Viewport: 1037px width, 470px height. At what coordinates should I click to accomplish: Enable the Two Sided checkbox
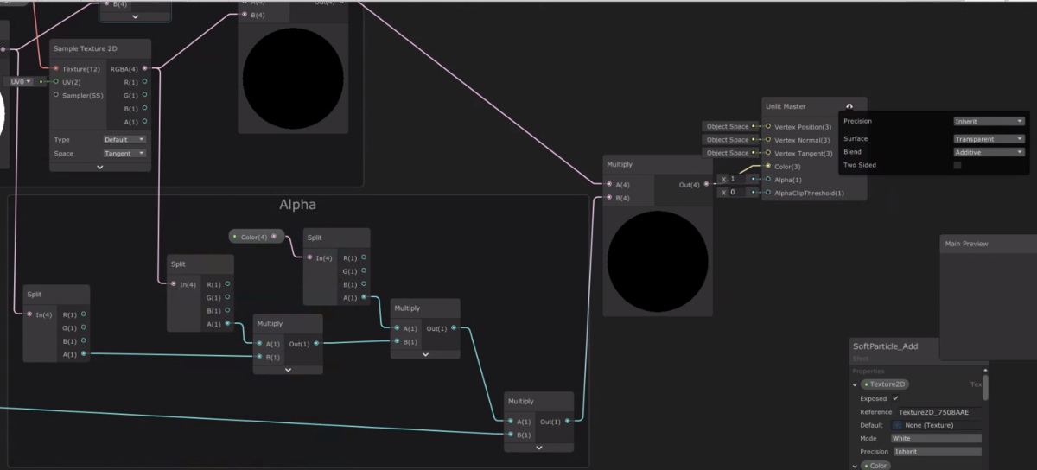click(957, 165)
